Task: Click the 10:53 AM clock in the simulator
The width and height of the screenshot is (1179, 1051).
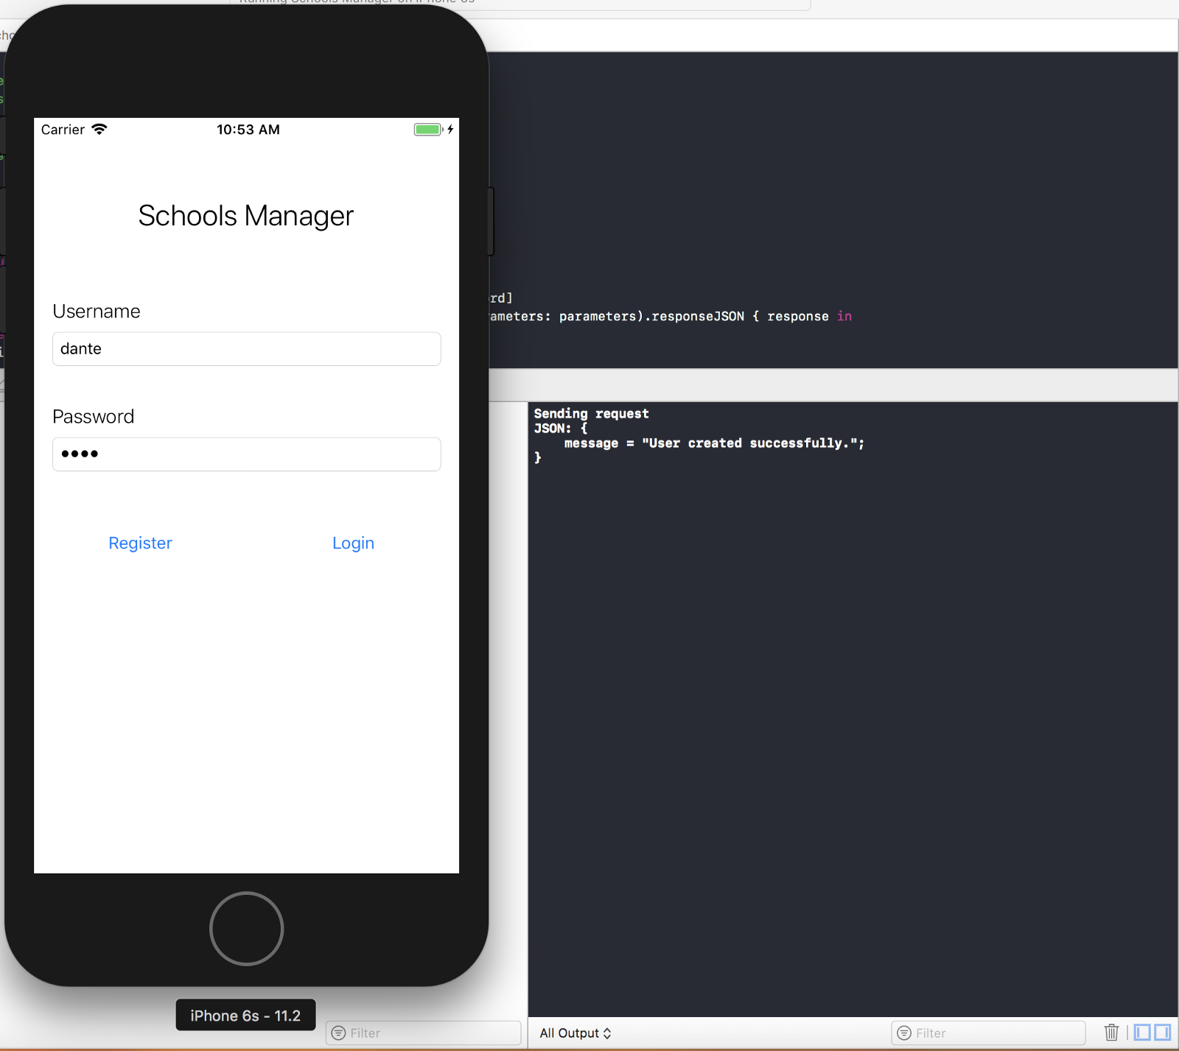Action: [x=248, y=130]
